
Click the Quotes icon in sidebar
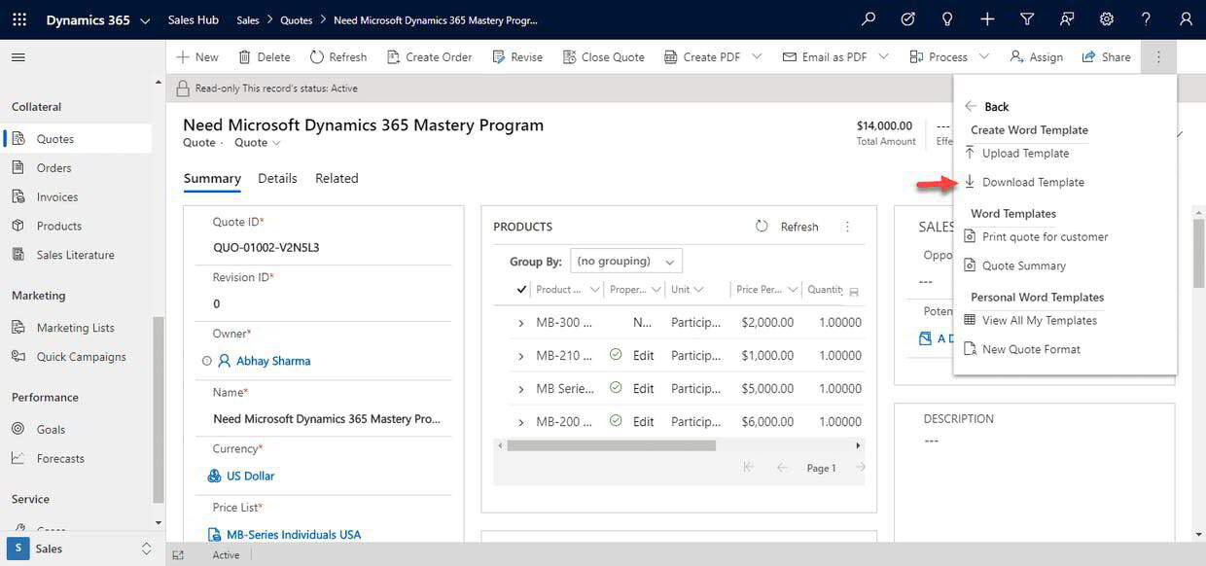tap(18, 139)
